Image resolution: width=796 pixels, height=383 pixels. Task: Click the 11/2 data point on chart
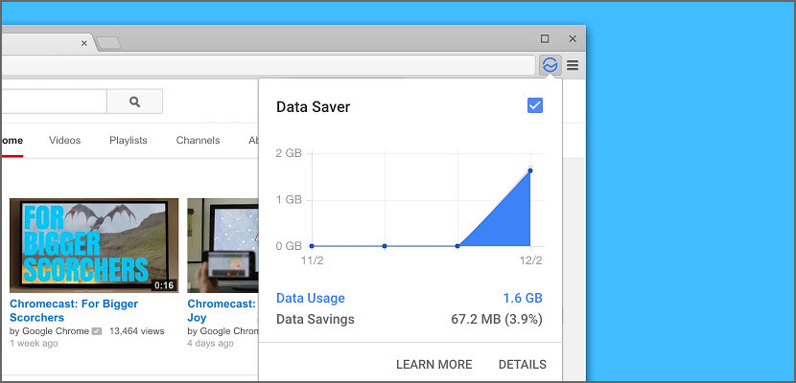click(312, 246)
